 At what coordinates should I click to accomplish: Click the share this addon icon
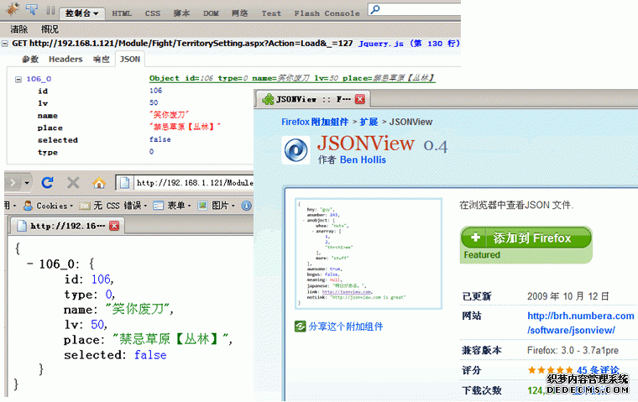coord(301,326)
